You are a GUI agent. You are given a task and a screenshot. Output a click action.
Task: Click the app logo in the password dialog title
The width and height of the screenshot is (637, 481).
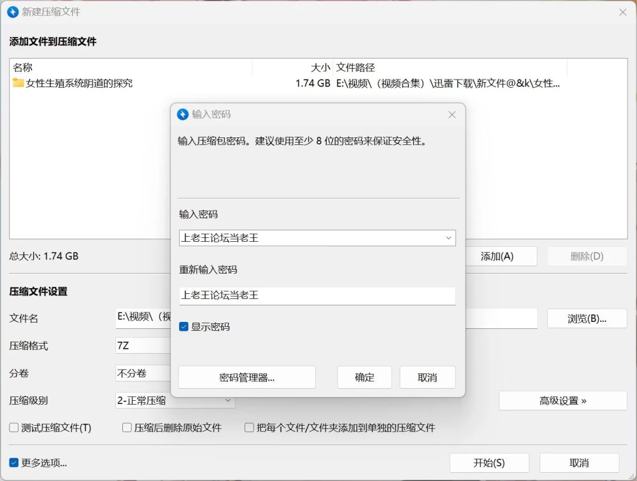click(x=183, y=115)
